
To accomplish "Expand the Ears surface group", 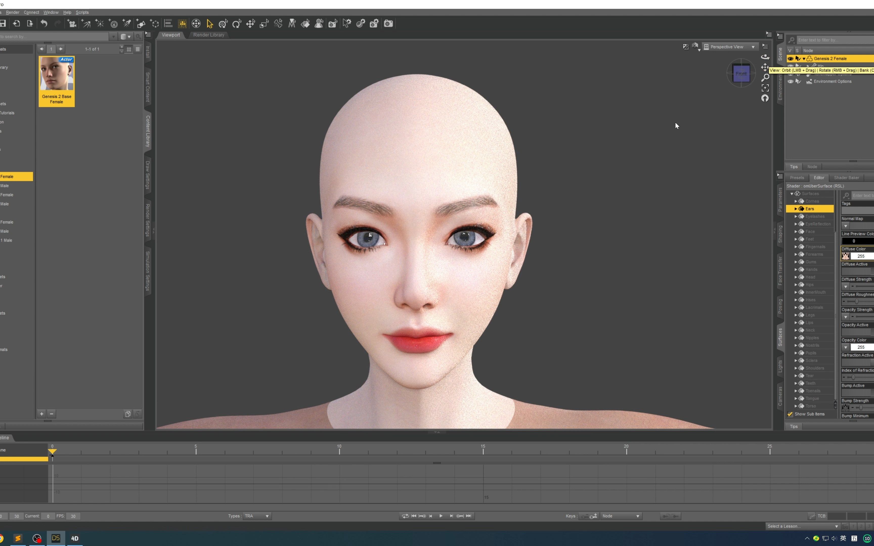I will [796, 209].
